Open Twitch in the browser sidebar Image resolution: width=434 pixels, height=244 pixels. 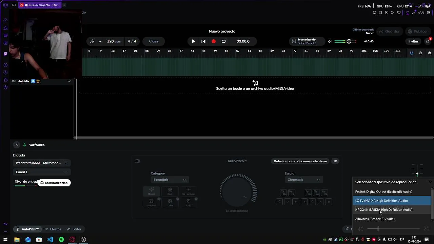pyautogui.click(x=5, y=54)
